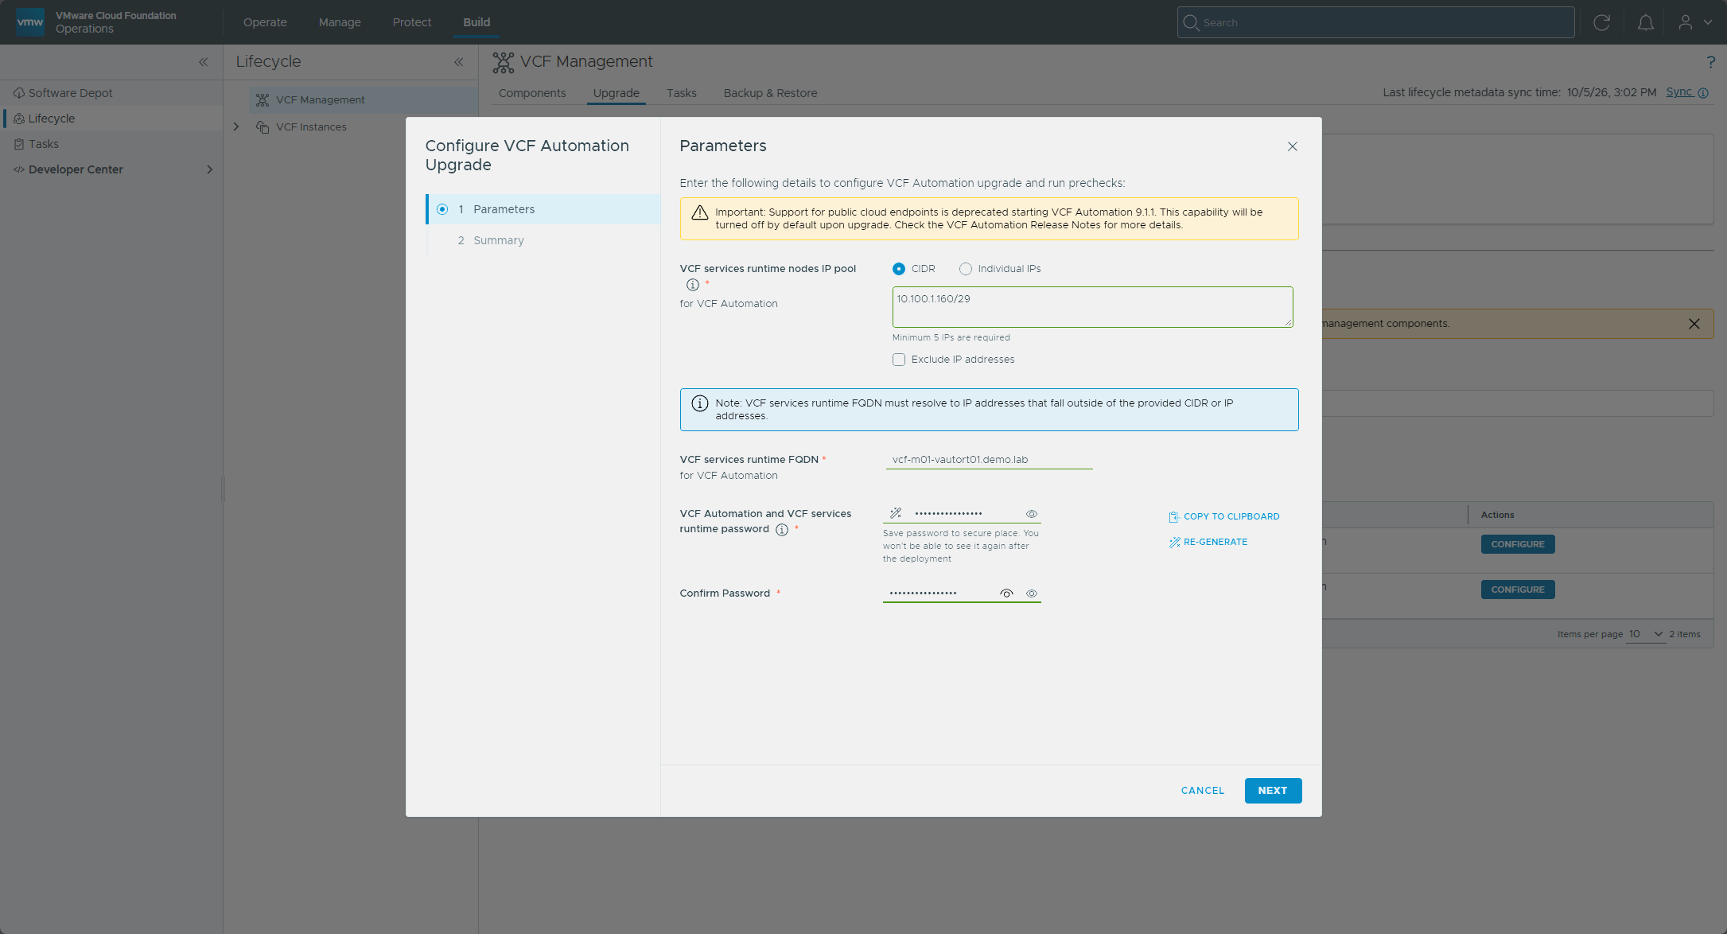Click the generate password wand icon
Screen dimensions: 1727x934
(x=896, y=513)
